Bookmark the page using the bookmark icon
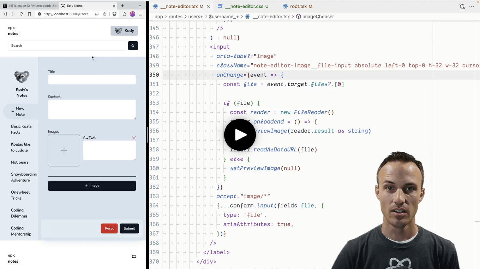Viewport: 480px width, 269px height. [29, 14]
